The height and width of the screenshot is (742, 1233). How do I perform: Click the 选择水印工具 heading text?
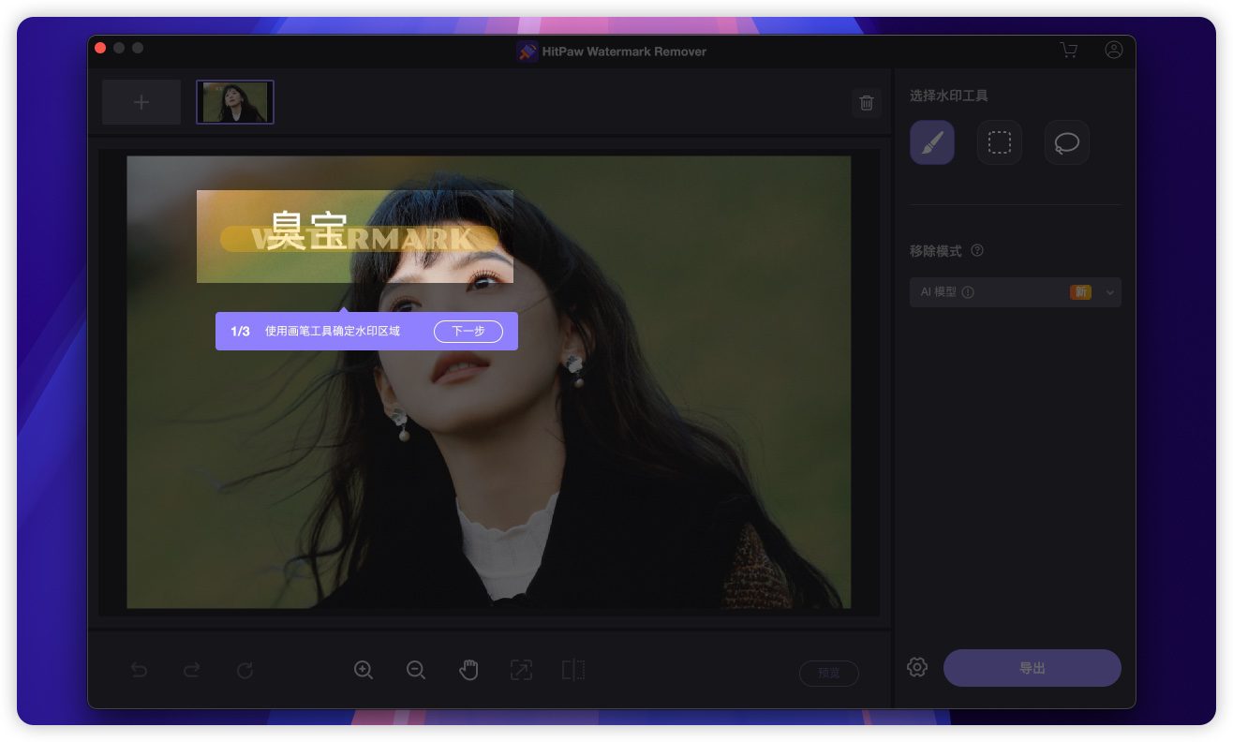(x=948, y=96)
